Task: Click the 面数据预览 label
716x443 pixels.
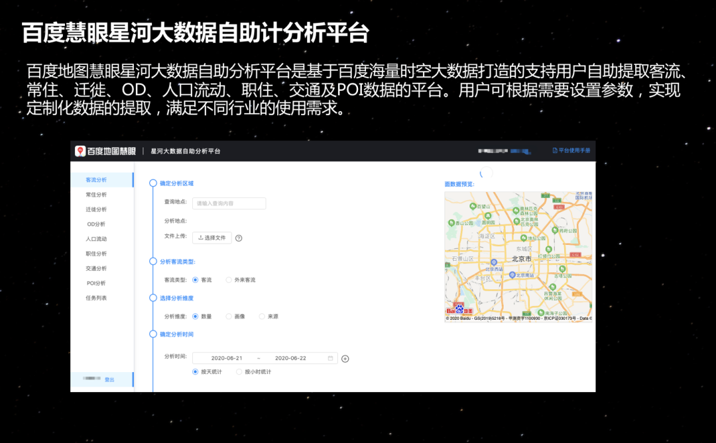Action: coord(459,184)
